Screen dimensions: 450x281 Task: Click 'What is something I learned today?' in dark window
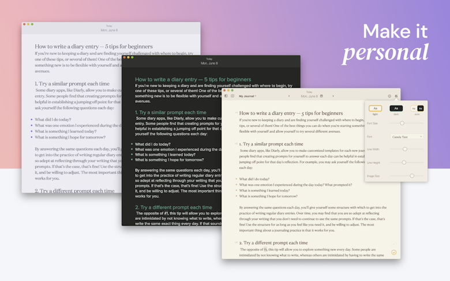(164, 155)
